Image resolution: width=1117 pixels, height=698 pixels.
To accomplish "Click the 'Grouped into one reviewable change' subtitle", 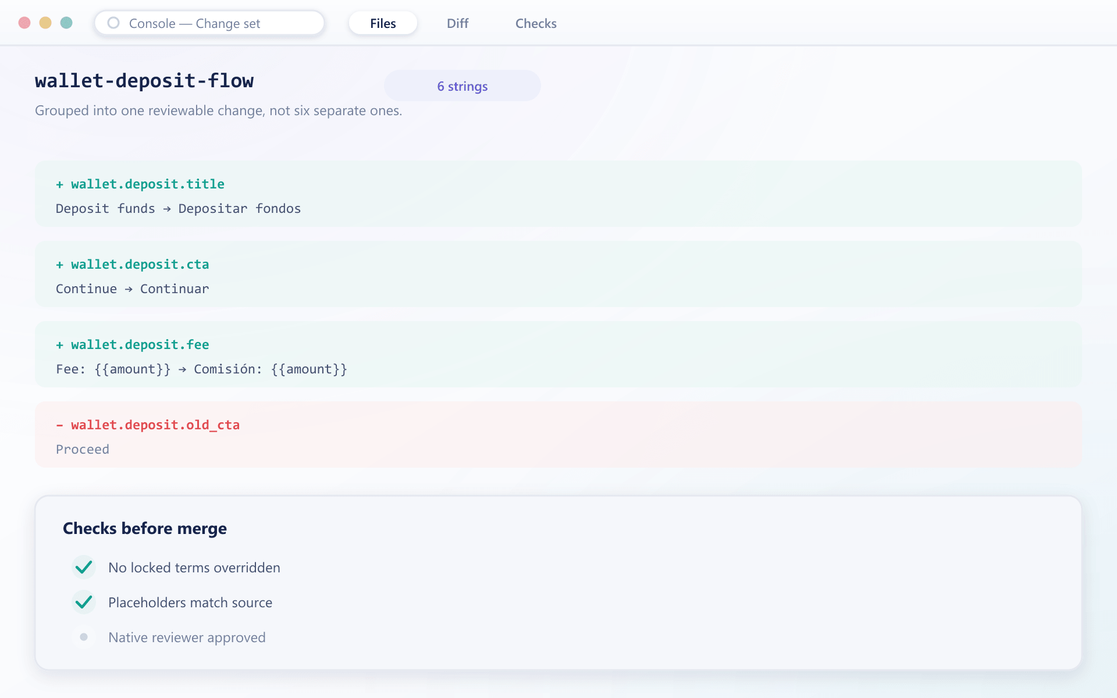I will (218, 111).
